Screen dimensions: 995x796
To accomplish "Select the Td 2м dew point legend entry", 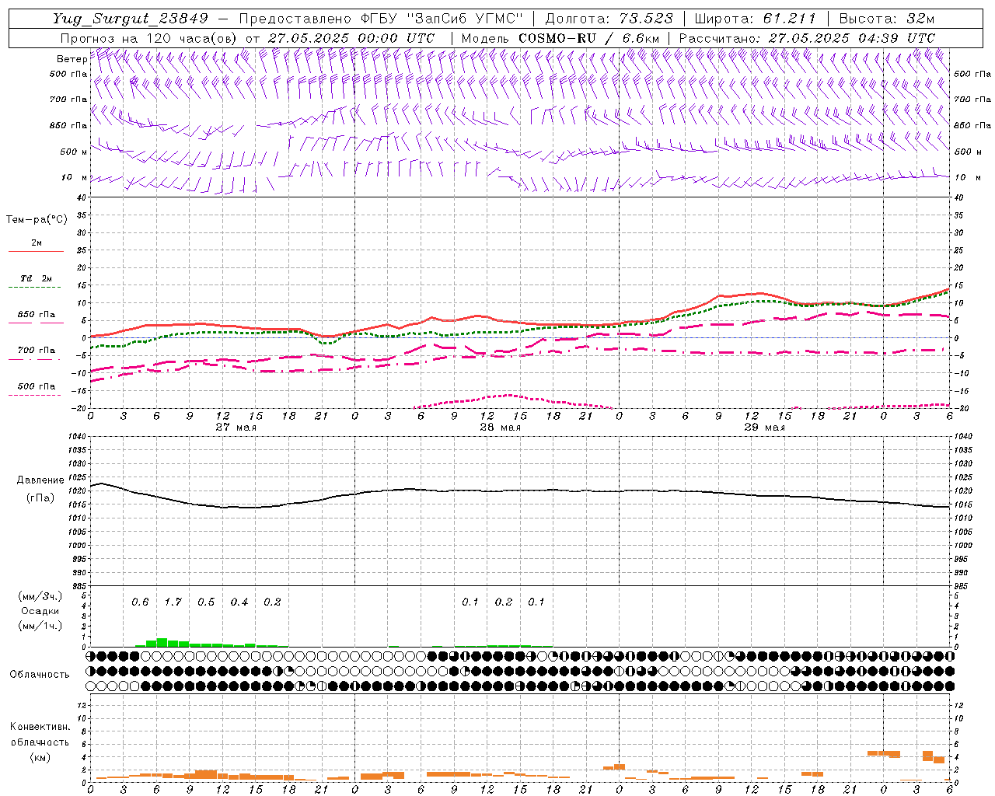I will 37,278.
